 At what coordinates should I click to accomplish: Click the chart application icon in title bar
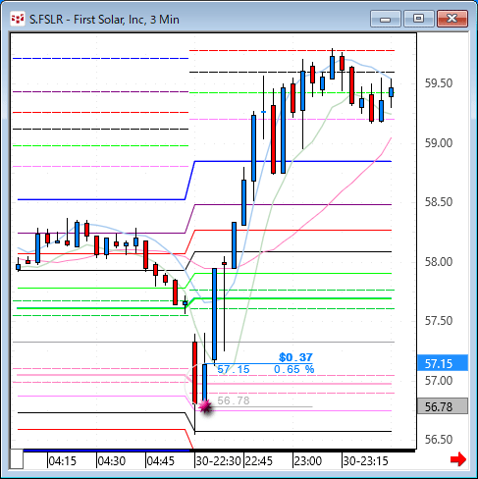pyautogui.click(x=18, y=19)
